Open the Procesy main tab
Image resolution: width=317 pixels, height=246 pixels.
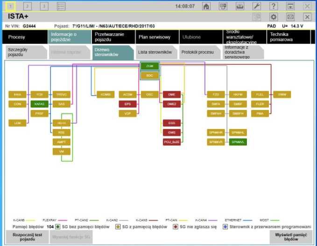point(25,37)
